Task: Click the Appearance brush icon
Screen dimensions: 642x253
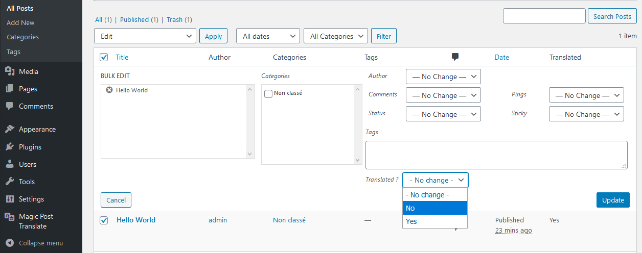Action: (9, 129)
